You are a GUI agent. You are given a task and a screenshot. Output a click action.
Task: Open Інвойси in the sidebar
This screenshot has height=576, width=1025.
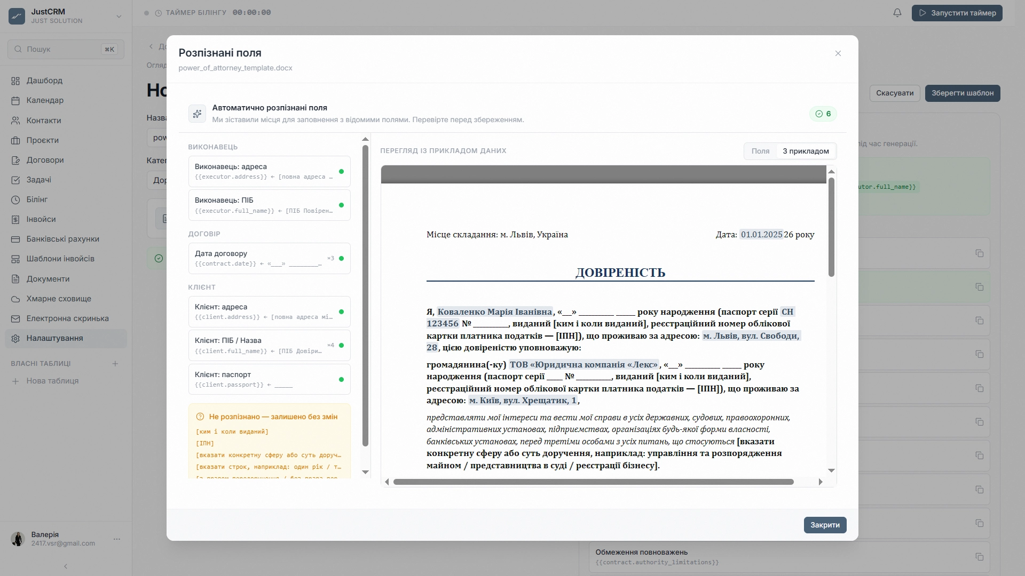tap(66, 219)
